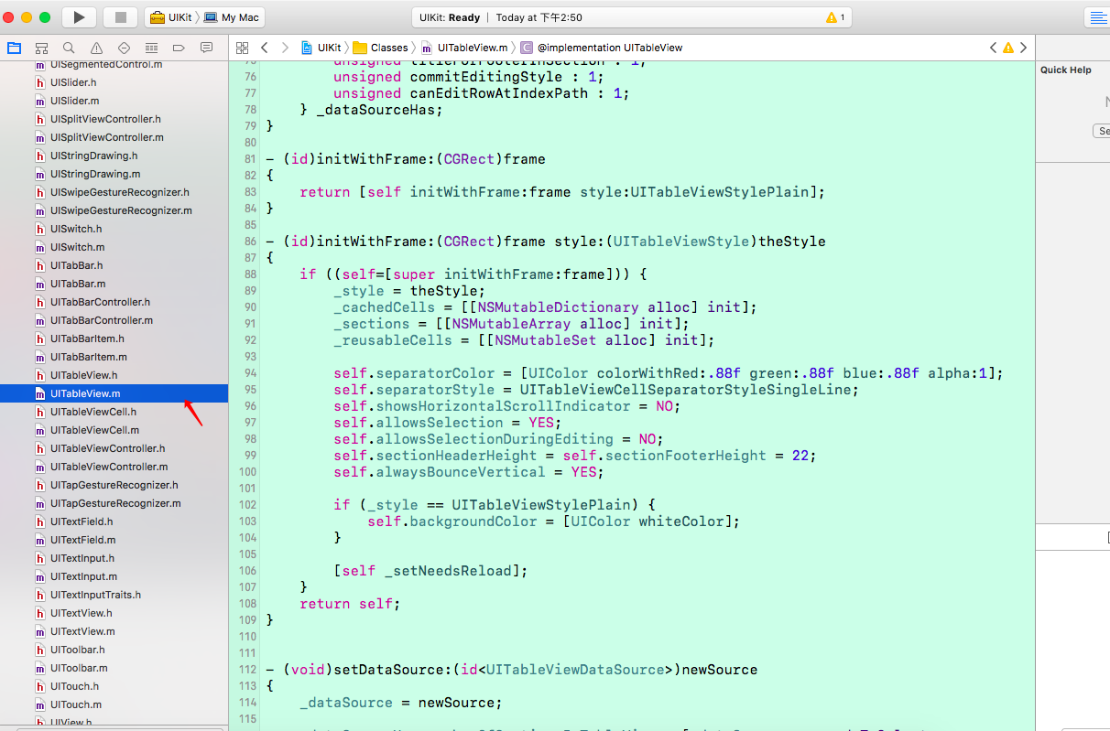Click the standard editor button in toolbar
Screen dimensions: 1110x731
1097,17
